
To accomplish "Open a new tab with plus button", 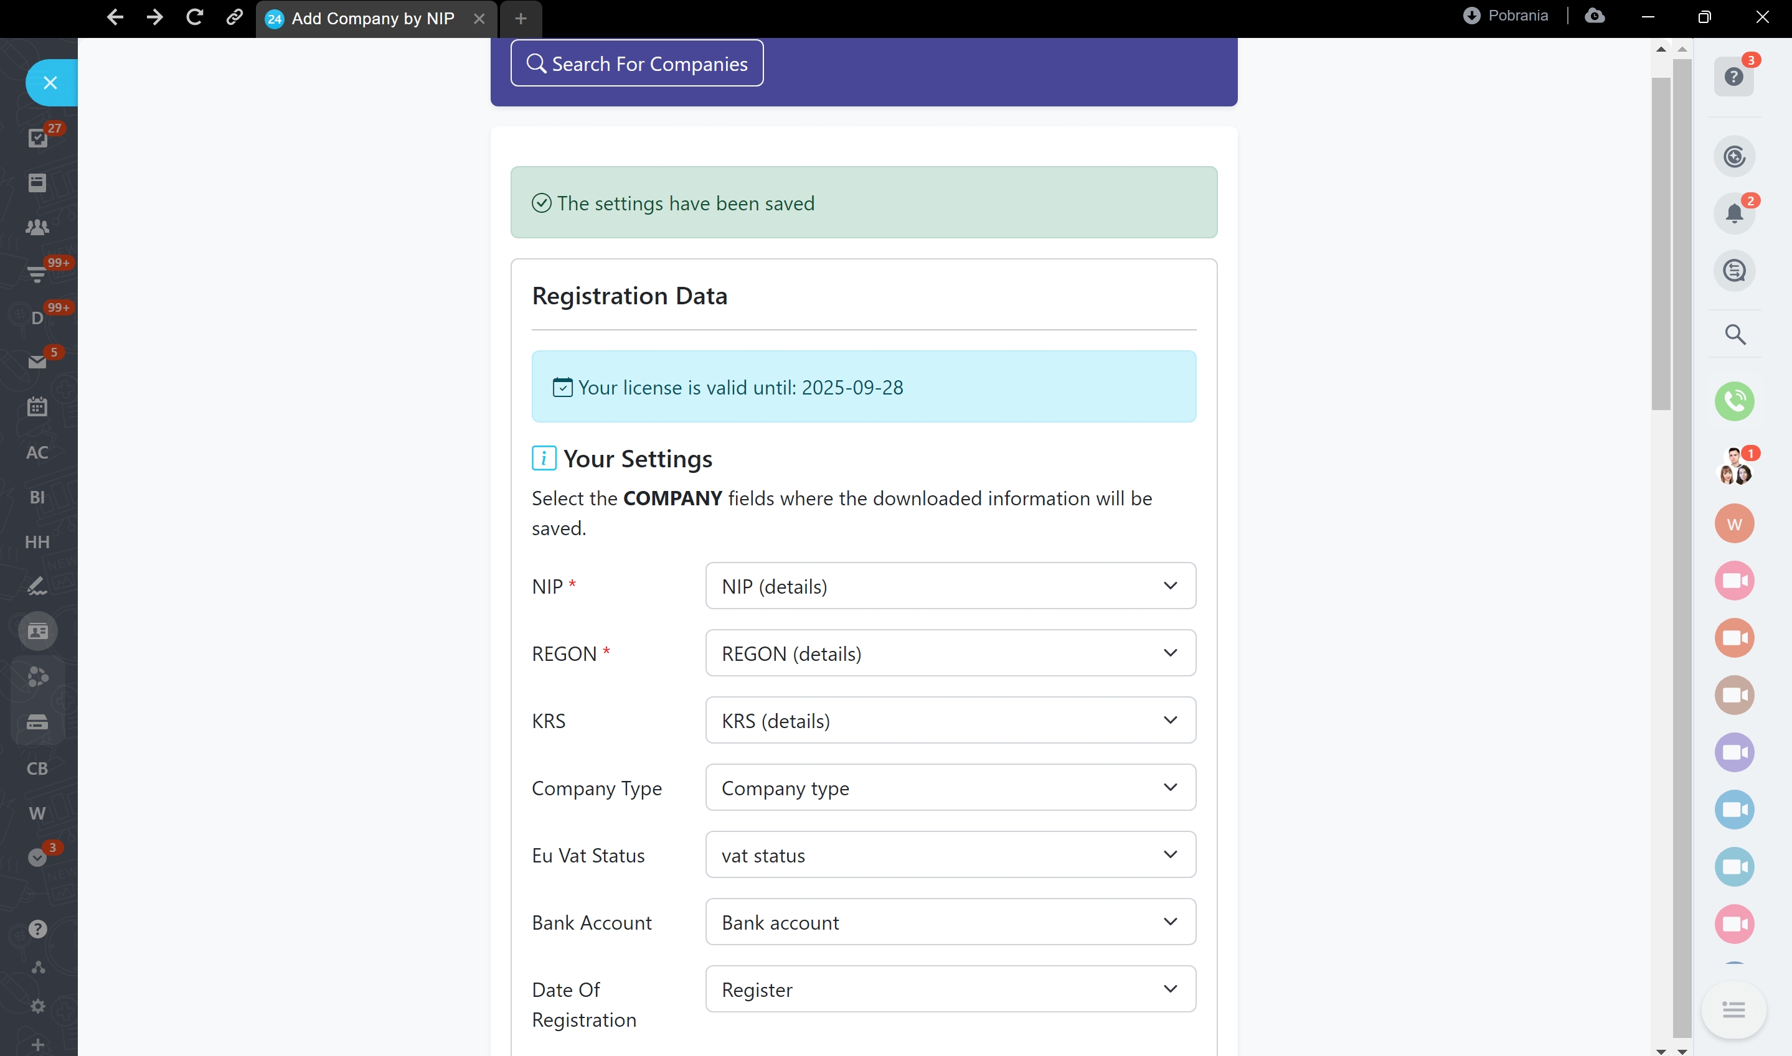I will point(521,19).
